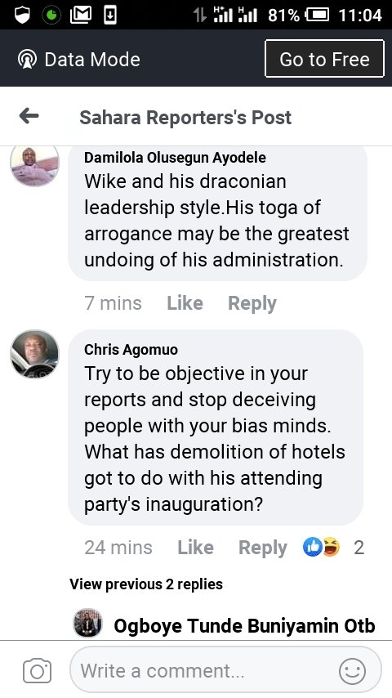This screenshot has height=698, width=392.
Task: Tap the green data saver circle icon
Action: click(51, 16)
